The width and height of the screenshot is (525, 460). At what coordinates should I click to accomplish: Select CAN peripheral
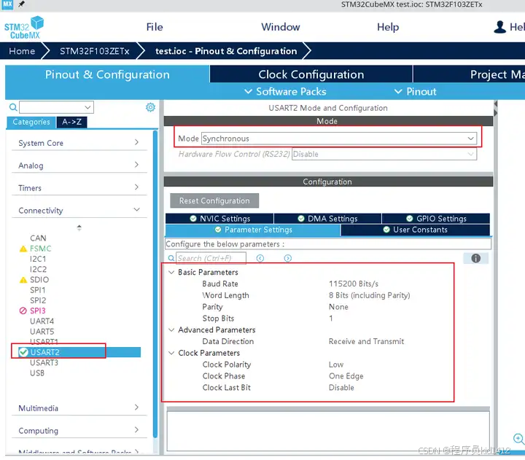(x=38, y=238)
